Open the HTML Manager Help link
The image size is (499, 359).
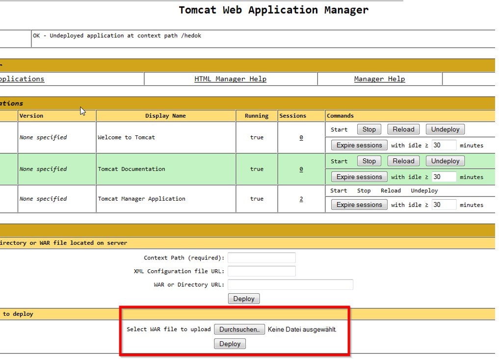tap(230, 79)
